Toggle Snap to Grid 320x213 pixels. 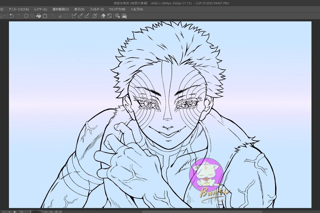(x=87, y=16)
